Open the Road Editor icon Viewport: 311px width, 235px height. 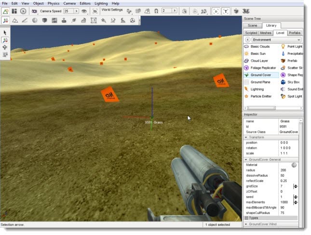click(x=123, y=20)
